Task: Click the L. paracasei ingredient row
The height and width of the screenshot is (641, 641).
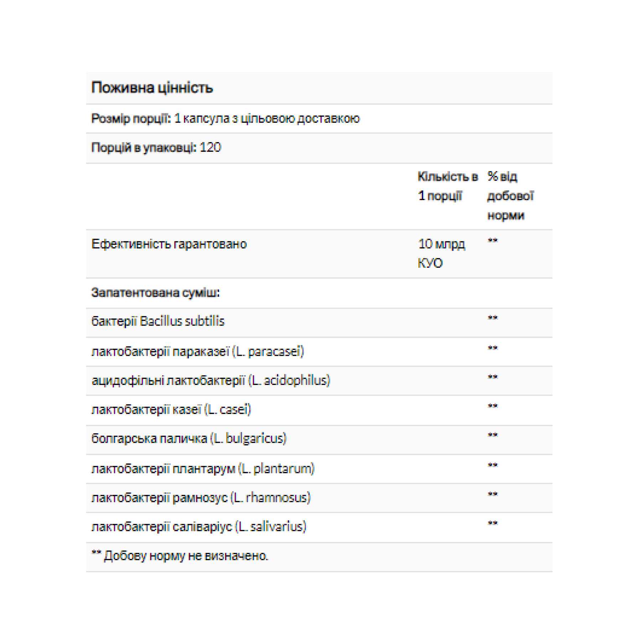Action: [x=198, y=351]
